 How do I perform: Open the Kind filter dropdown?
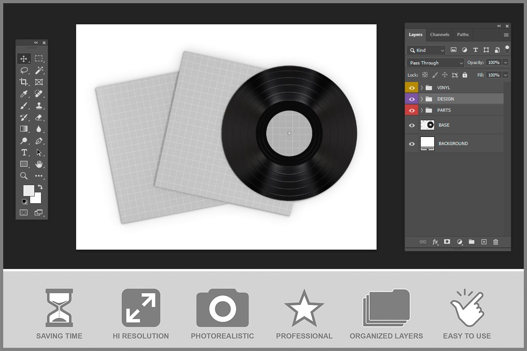point(426,50)
